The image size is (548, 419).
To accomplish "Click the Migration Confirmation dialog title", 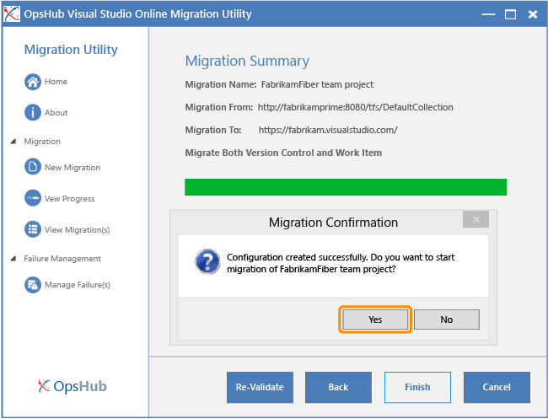I will [x=333, y=223].
